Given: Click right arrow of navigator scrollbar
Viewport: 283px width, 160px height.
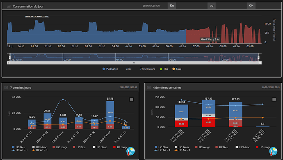Looking at the screenshot, I should click(260, 63).
